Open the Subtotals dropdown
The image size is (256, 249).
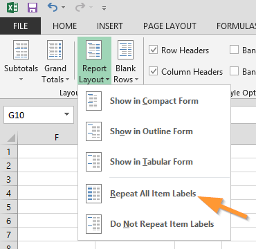[21, 61]
